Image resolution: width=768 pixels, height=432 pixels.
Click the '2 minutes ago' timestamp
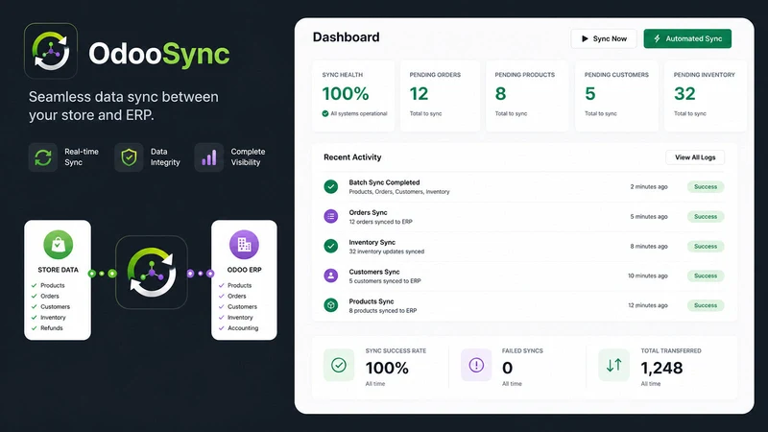coord(649,186)
